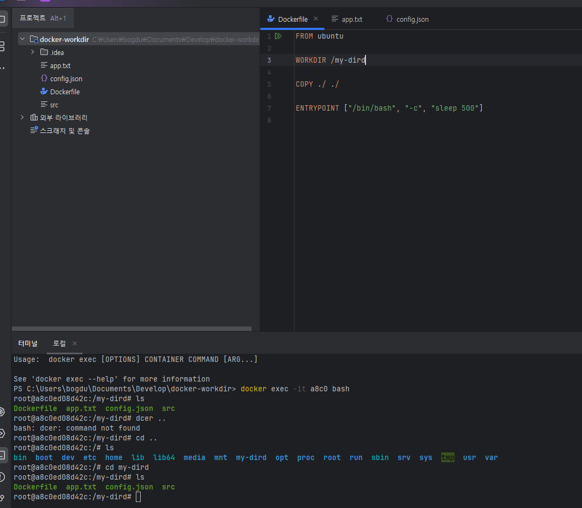This screenshot has height=508, width=582.
Task: Click line number 2 in the gutter
Action: 269,48
